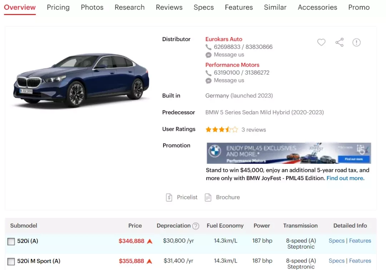Call Eurokars Auto number 62698833 / 83830866
This screenshot has width=386, height=270.
click(x=243, y=47)
